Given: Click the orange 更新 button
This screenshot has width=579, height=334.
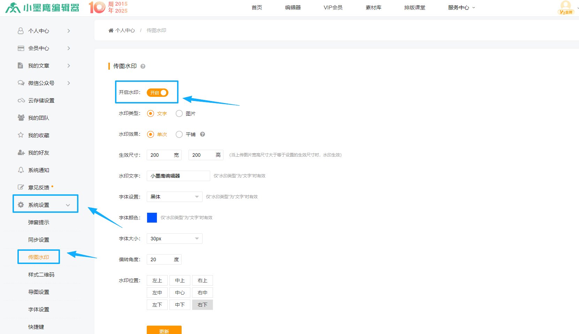Looking at the screenshot, I should (164, 330).
